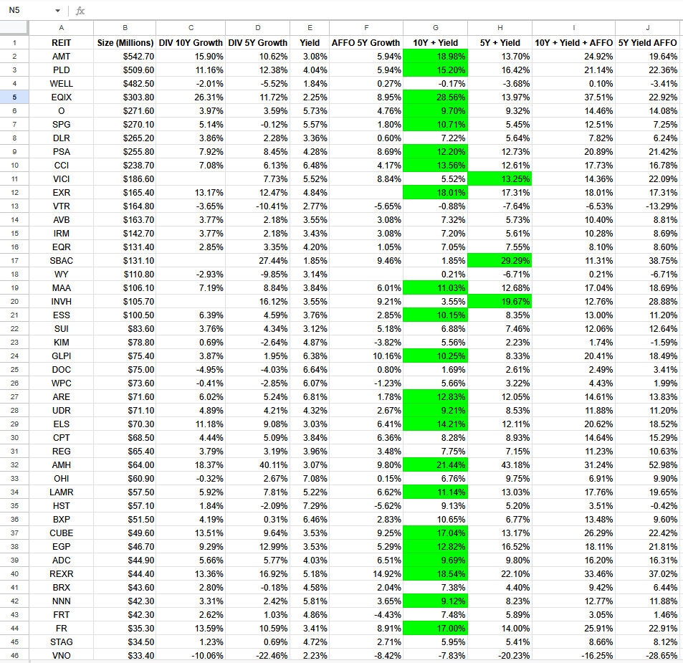Screen dimensions: 683x663
Task: Select the 22.10% cell in REXR row
Action: [x=500, y=573]
